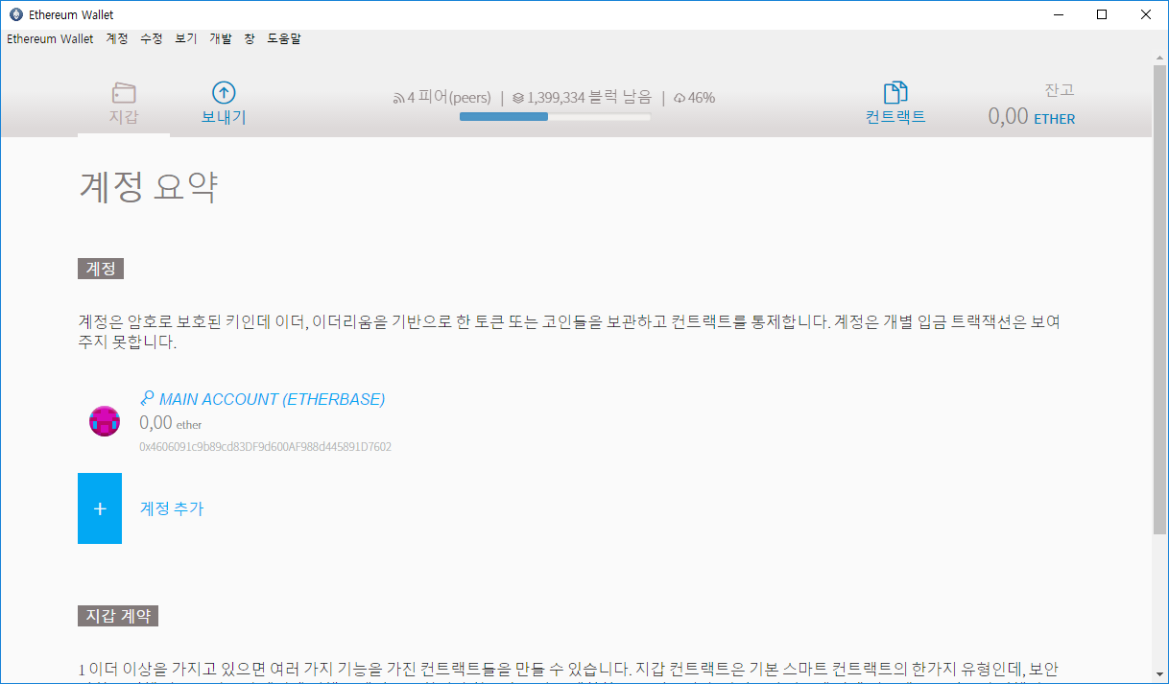Open the 컨트랙트 contracts icon
Image resolution: width=1169 pixels, height=684 pixels.
click(895, 92)
